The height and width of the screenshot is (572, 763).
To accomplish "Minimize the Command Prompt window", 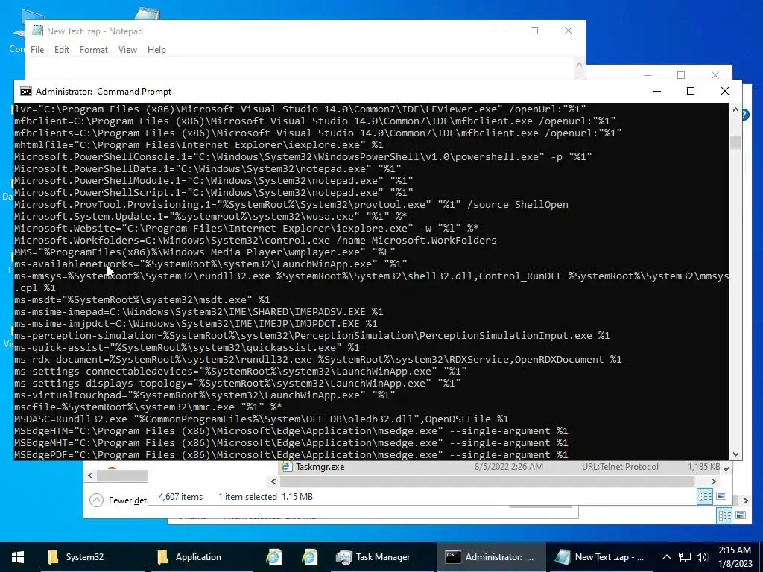I will click(x=657, y=91).
